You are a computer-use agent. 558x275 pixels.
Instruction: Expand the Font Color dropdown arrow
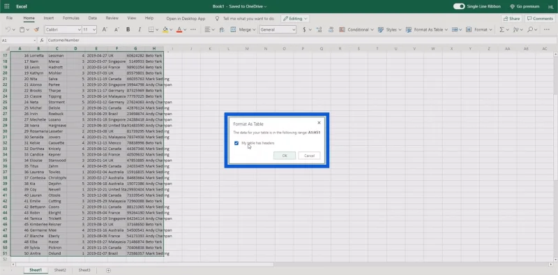(x=185, y=29)
